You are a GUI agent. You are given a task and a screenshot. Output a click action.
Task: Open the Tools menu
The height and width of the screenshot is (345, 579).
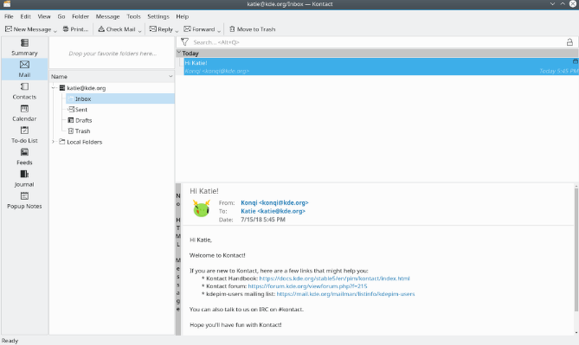tap(134, 16)
